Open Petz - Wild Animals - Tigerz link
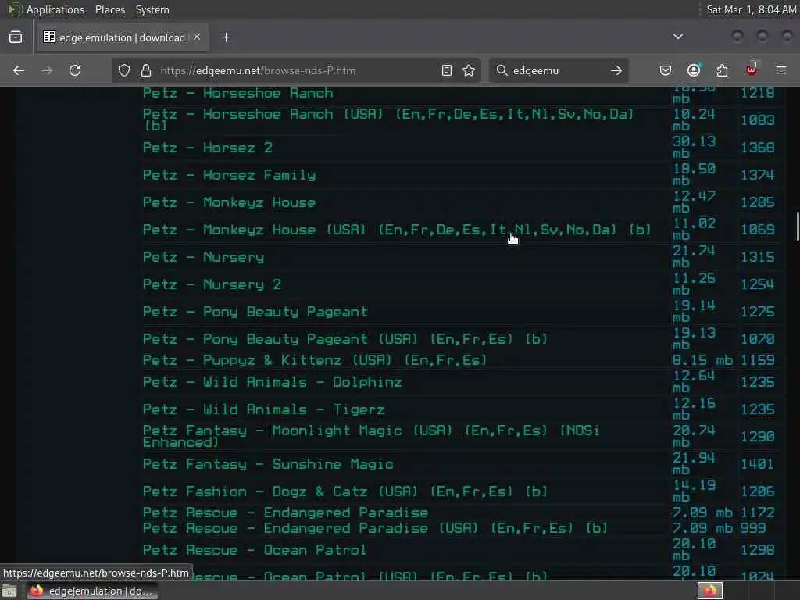The height and width of the screenshot is (600, 800). (263, 409)
